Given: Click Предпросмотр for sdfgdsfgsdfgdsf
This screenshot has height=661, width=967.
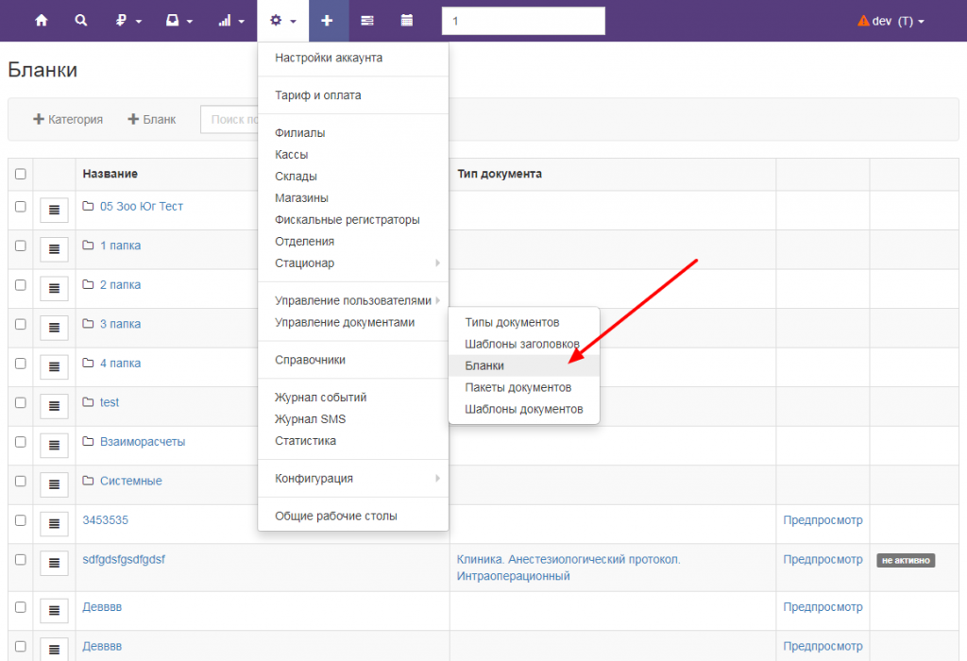Looking at the screenshot, I should (x=823, y=559).
